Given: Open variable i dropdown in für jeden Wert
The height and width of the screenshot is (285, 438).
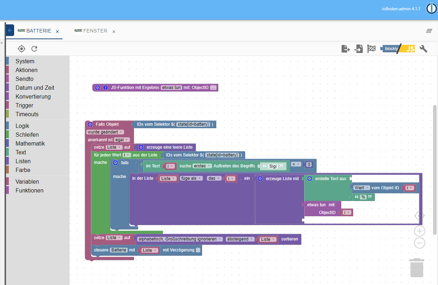Looking at the screenshot, I should click(127, 155).
